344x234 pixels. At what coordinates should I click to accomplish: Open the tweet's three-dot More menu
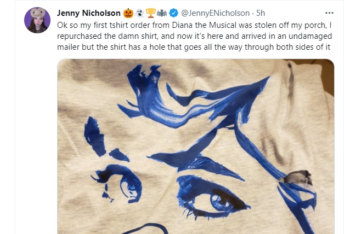coord(329,13)
